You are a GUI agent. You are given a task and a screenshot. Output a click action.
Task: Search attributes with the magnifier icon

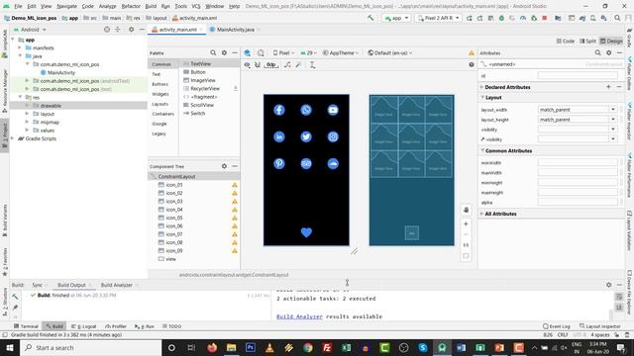(597, 52)
